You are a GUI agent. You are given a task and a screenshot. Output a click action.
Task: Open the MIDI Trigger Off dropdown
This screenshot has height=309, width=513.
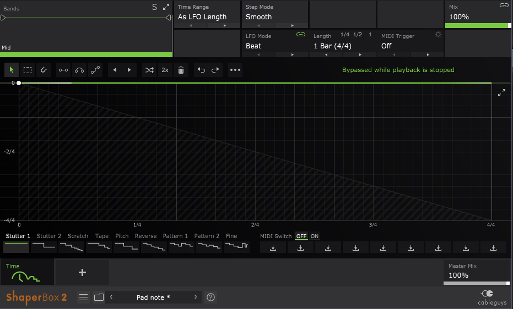point(386,46)
